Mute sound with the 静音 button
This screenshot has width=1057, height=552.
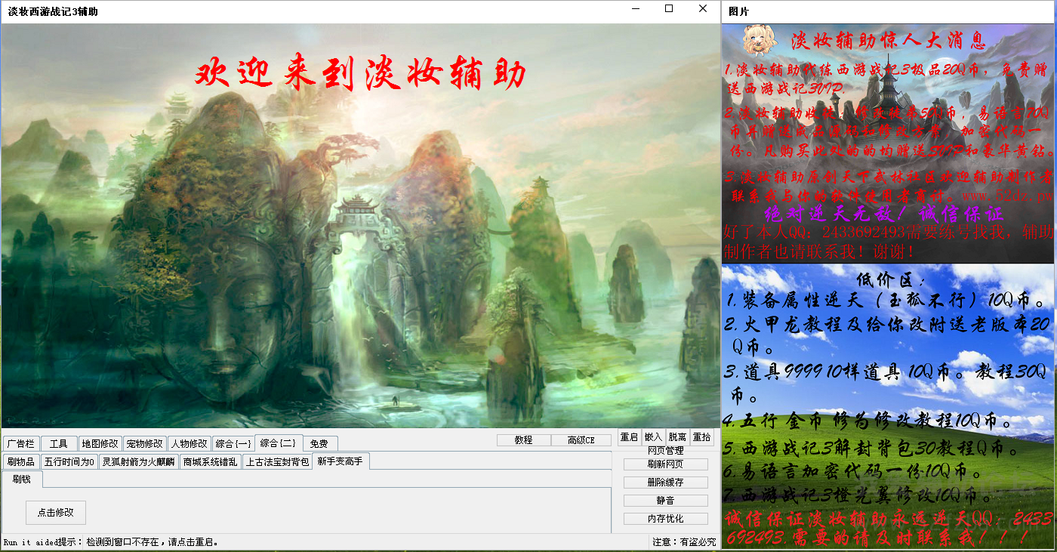pyautogui.click(x=666, y=501)
